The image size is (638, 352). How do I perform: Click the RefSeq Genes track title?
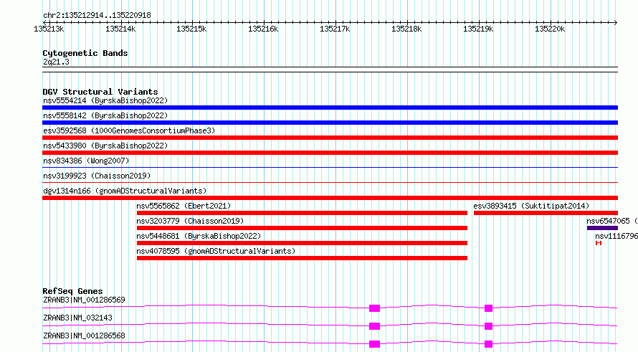(72, 291)
